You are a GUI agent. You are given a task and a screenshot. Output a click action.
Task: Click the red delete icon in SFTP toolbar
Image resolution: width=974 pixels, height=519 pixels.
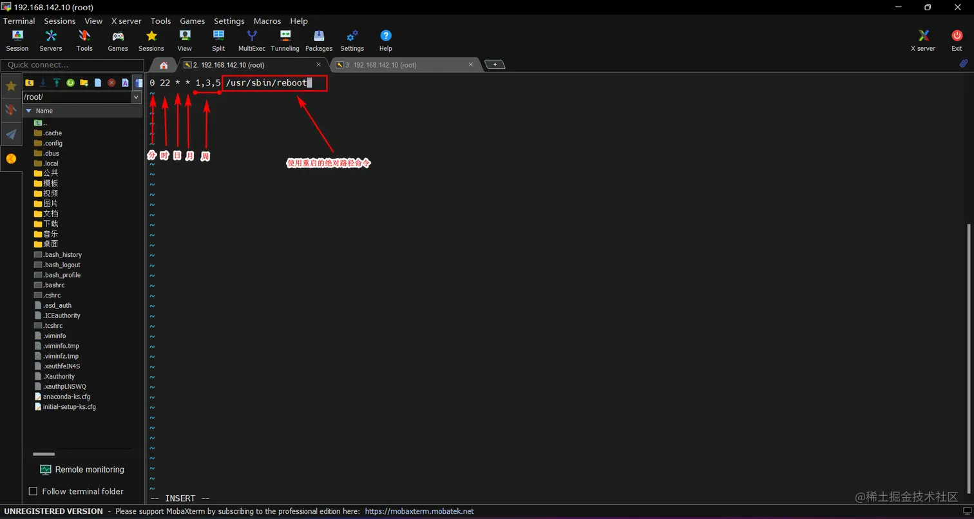tap(111, 82)
